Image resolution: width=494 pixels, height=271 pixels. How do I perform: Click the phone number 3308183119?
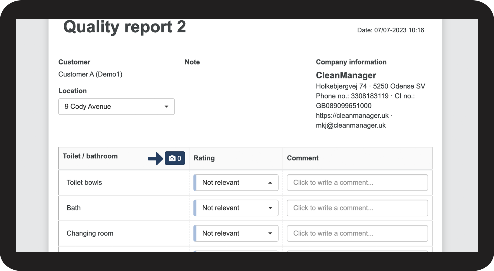pyautogui.click(x=369, y=96)
